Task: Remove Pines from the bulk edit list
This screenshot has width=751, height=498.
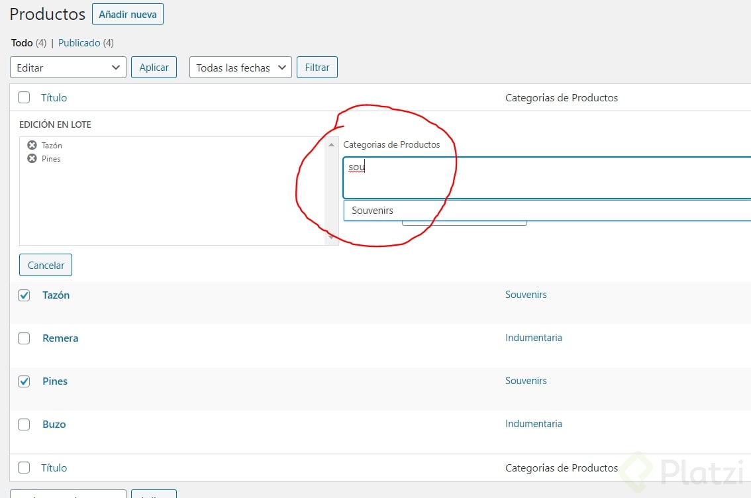Action: (32, 158)
